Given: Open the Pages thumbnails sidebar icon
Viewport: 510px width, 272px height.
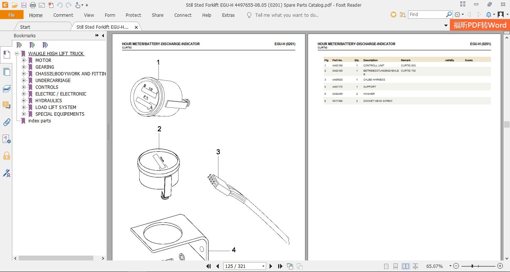Looking at the screenshot, I should pos(6,72).
